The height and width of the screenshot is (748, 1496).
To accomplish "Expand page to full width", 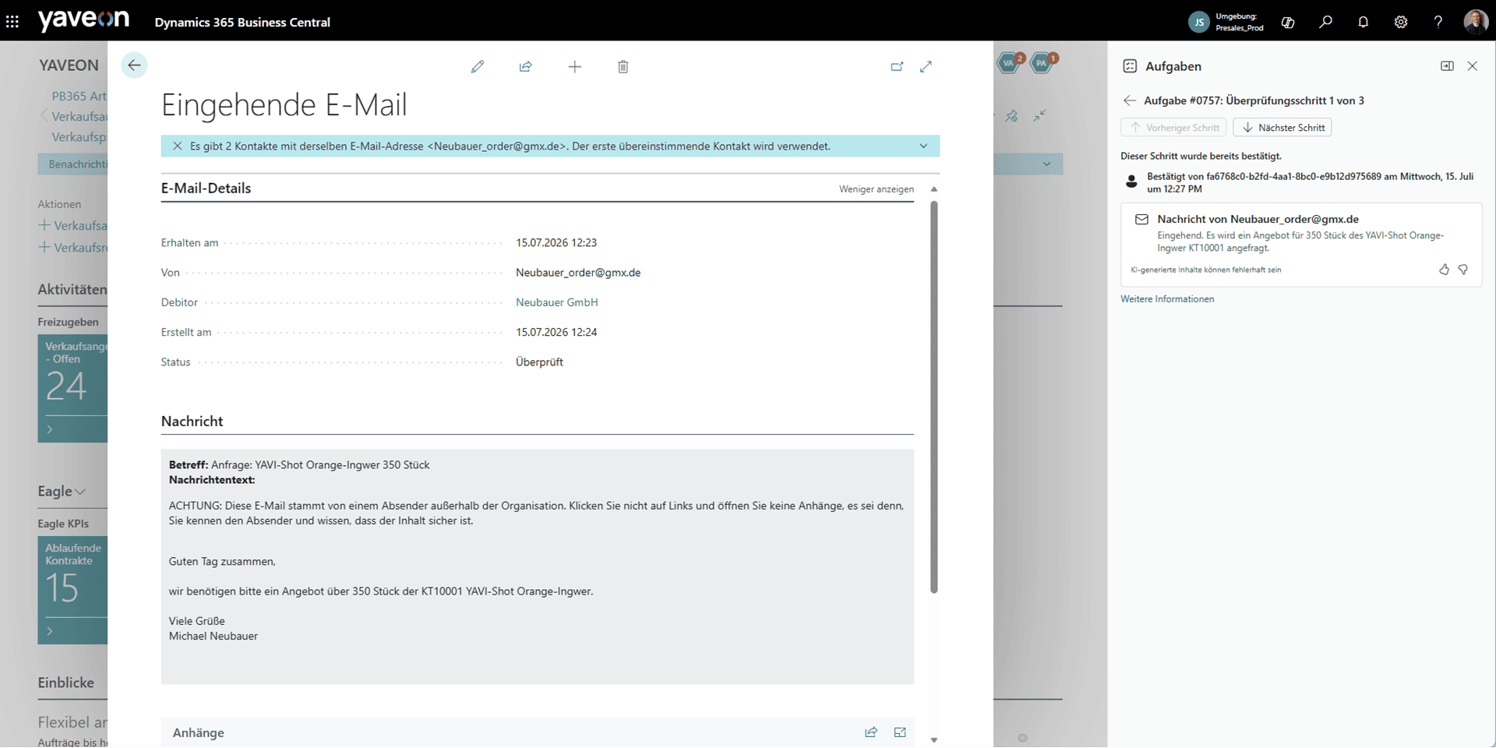I will point(926,67).
